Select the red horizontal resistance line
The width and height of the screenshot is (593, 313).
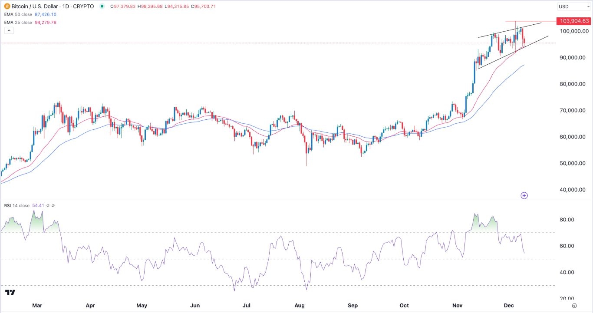pyautogui.click(x=534, y=21)
